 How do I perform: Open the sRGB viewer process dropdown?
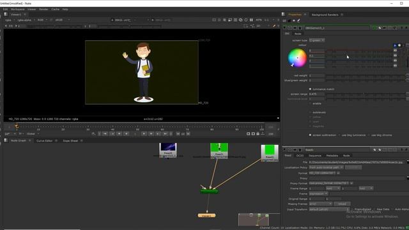pyautogui.click(x=62, y=20)
